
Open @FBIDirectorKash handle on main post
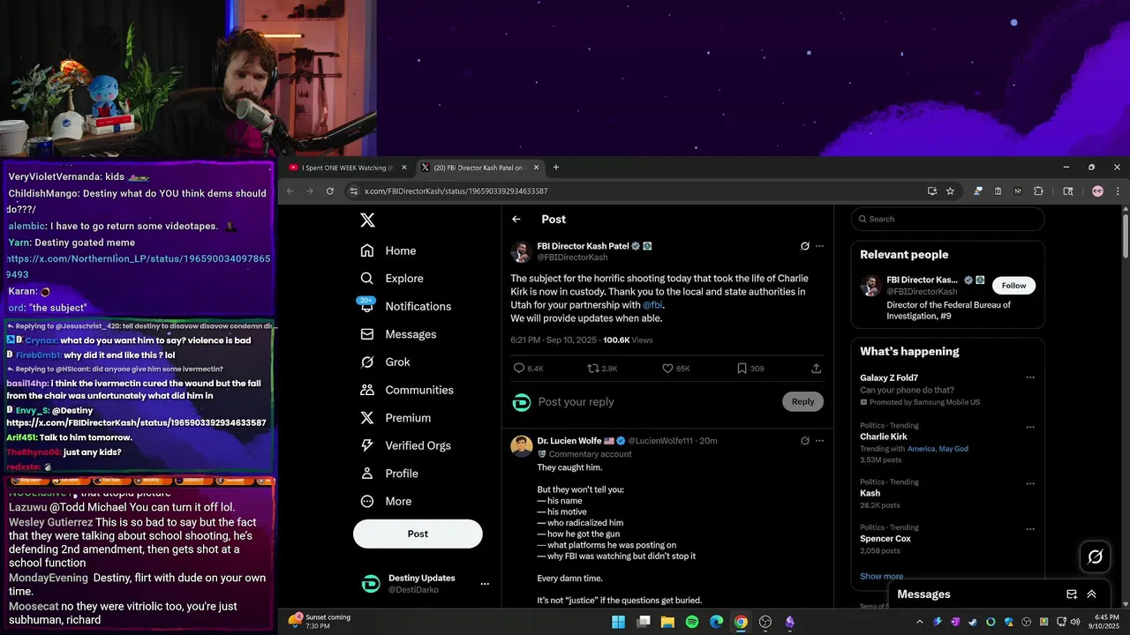(x=572, y=258)
